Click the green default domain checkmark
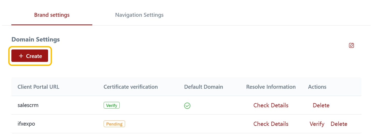The width and height of the screenshot is (374, 140). [x=187, y=106]
